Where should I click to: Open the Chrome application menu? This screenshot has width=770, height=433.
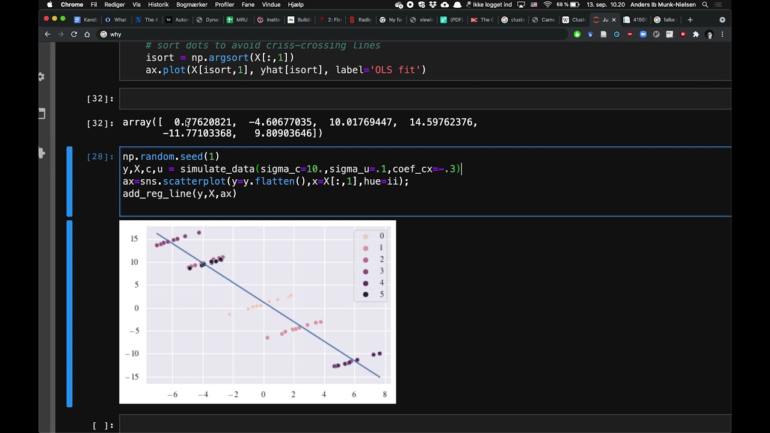coord(72,4)
